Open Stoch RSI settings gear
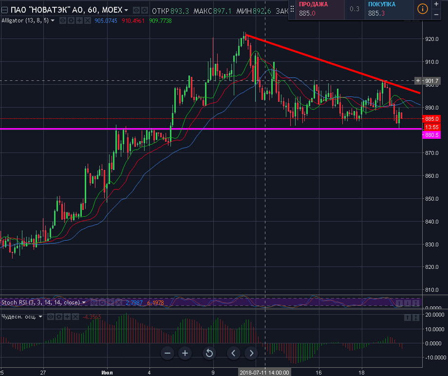Viewport: 448px width, 376px height. click(x=102, y=302)
